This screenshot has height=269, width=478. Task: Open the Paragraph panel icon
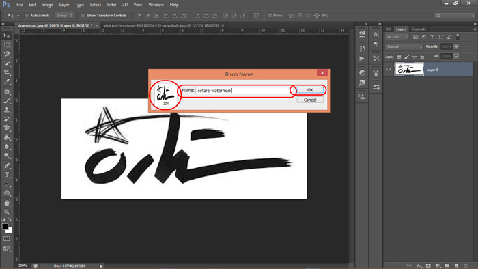pyautogui.click(x=376, y=44)
